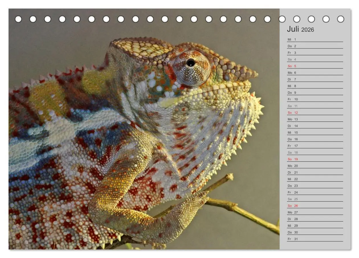
Task: Select the Fr 17 calendar row
Action: (x=315, y=146)
